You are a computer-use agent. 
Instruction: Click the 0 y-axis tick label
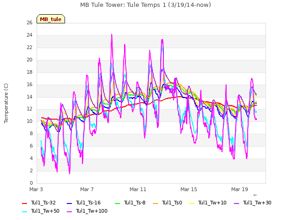[x=31, y=183]
